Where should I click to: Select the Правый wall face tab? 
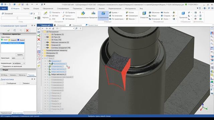click(x=21, y=40)
